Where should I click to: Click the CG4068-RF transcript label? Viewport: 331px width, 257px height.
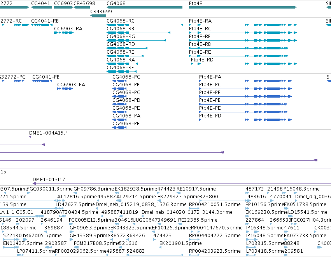coord(120,68)
